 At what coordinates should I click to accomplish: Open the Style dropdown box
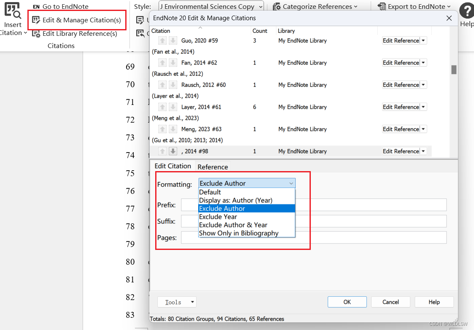(211, 6)
